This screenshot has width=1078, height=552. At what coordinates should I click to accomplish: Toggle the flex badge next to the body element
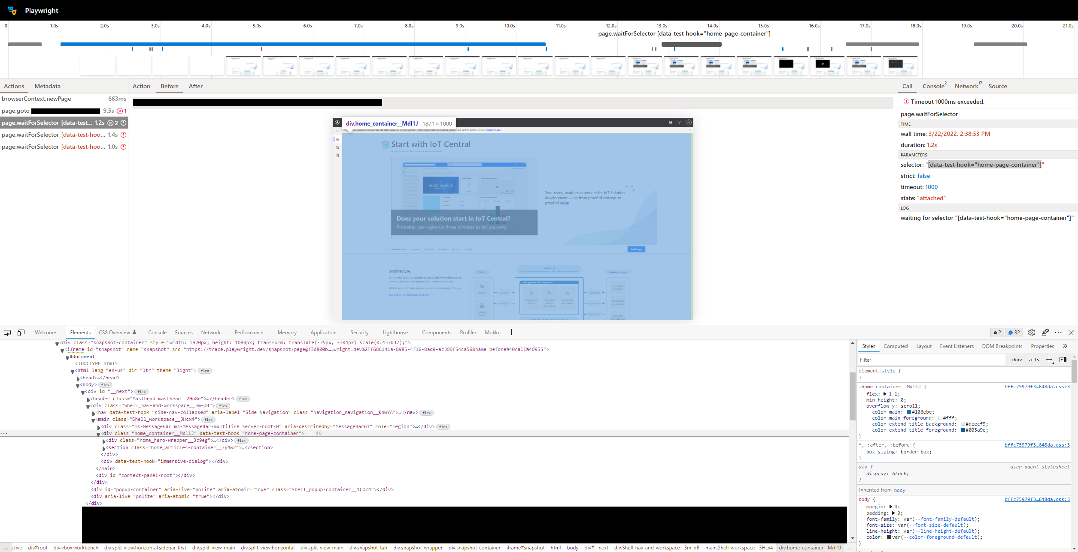[105, 385]
